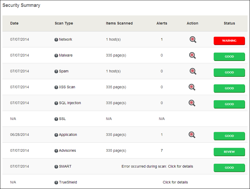Click the help icon beside Spam
This screenshot has height=189, width=250.
click(56, 71)
